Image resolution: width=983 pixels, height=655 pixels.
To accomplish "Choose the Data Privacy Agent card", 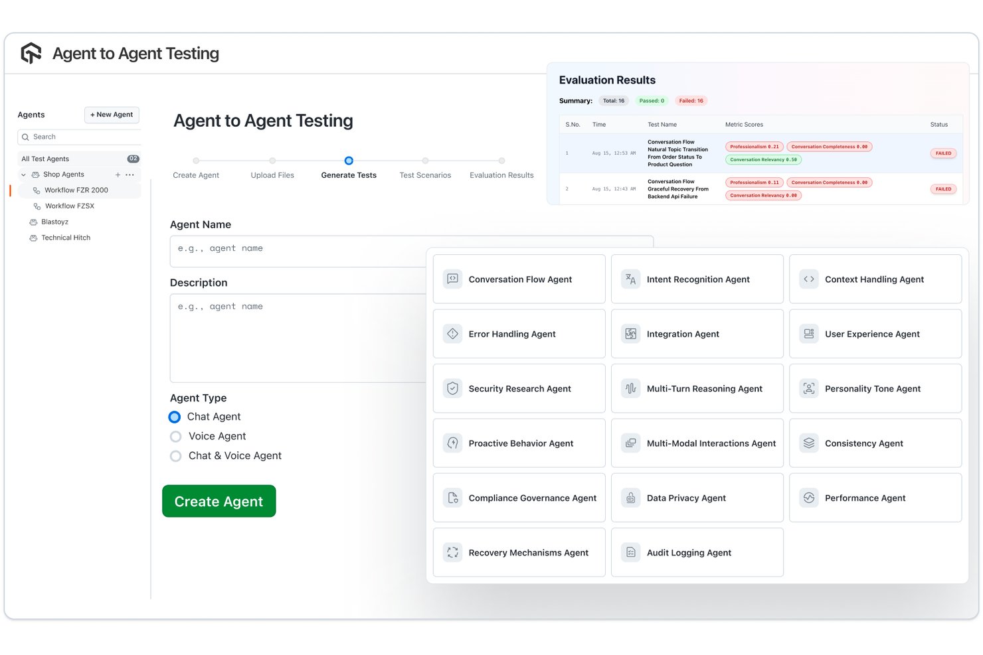I will [697, 498].
